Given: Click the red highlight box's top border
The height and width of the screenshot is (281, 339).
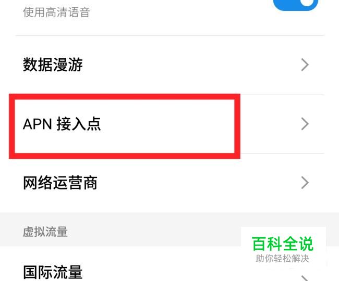Looking at the screenshot, I should pyautogui.click(x=125, y=97).
